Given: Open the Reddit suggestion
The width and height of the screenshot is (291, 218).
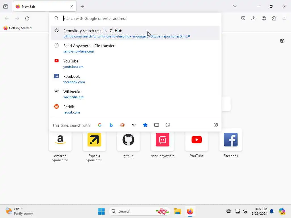Looking at the screenshot, I should point(135,109).
